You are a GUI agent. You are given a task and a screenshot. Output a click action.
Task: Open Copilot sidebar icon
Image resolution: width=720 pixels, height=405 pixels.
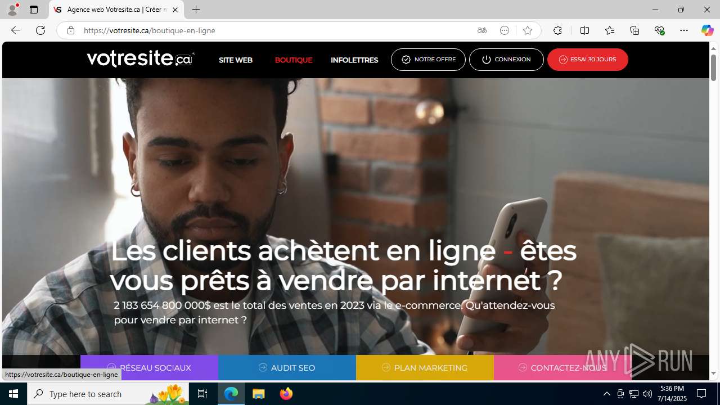click(707, 30)
